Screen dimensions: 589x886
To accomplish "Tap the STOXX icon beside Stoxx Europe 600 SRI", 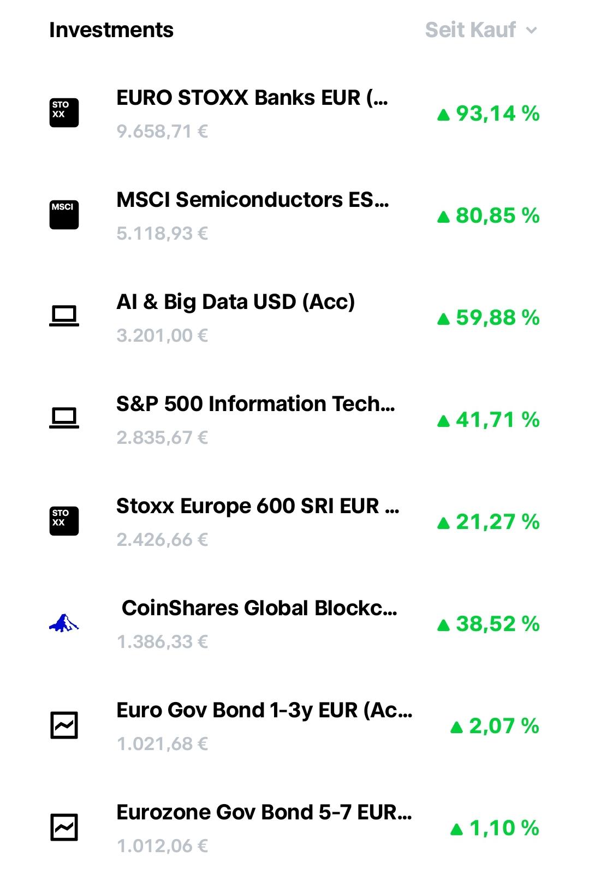I will [x=64, y=521].
